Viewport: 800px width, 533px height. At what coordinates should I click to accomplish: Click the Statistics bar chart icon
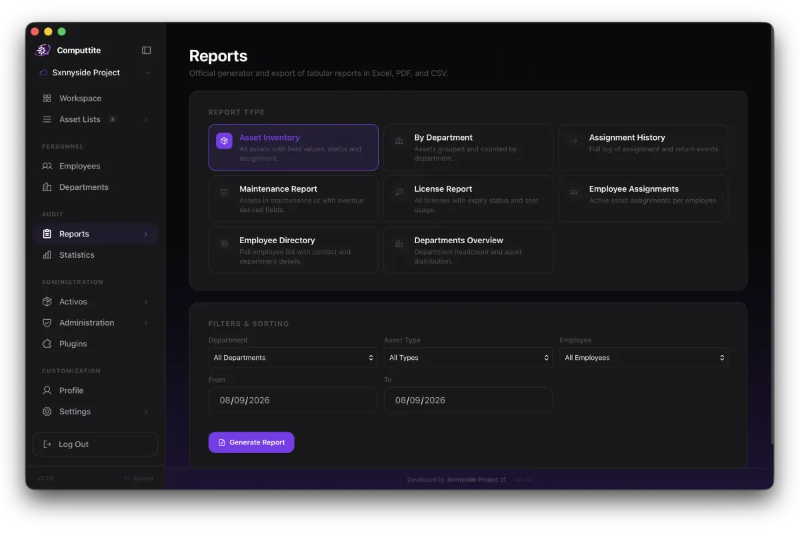[47, 255]
